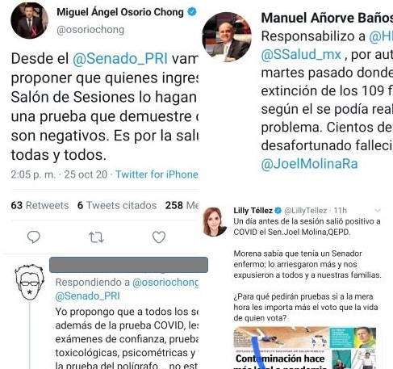
Task: Click the @LillyTellez handle
Action: point(306,211)
